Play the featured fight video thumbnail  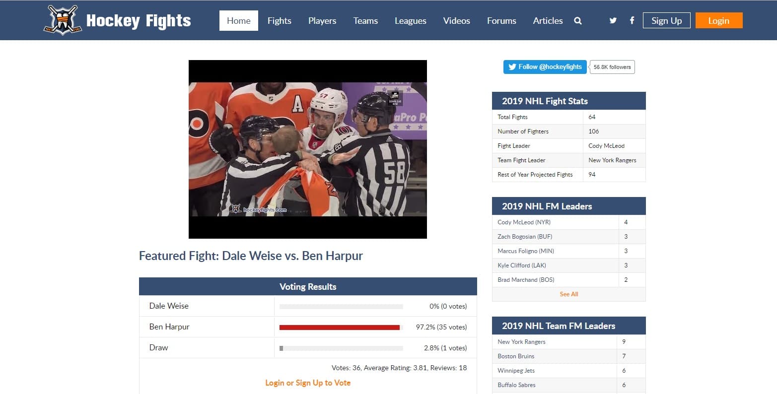coord(308,149)
